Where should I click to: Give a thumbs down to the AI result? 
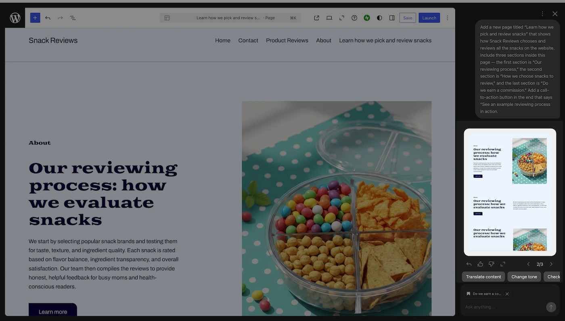click(491, 264)
